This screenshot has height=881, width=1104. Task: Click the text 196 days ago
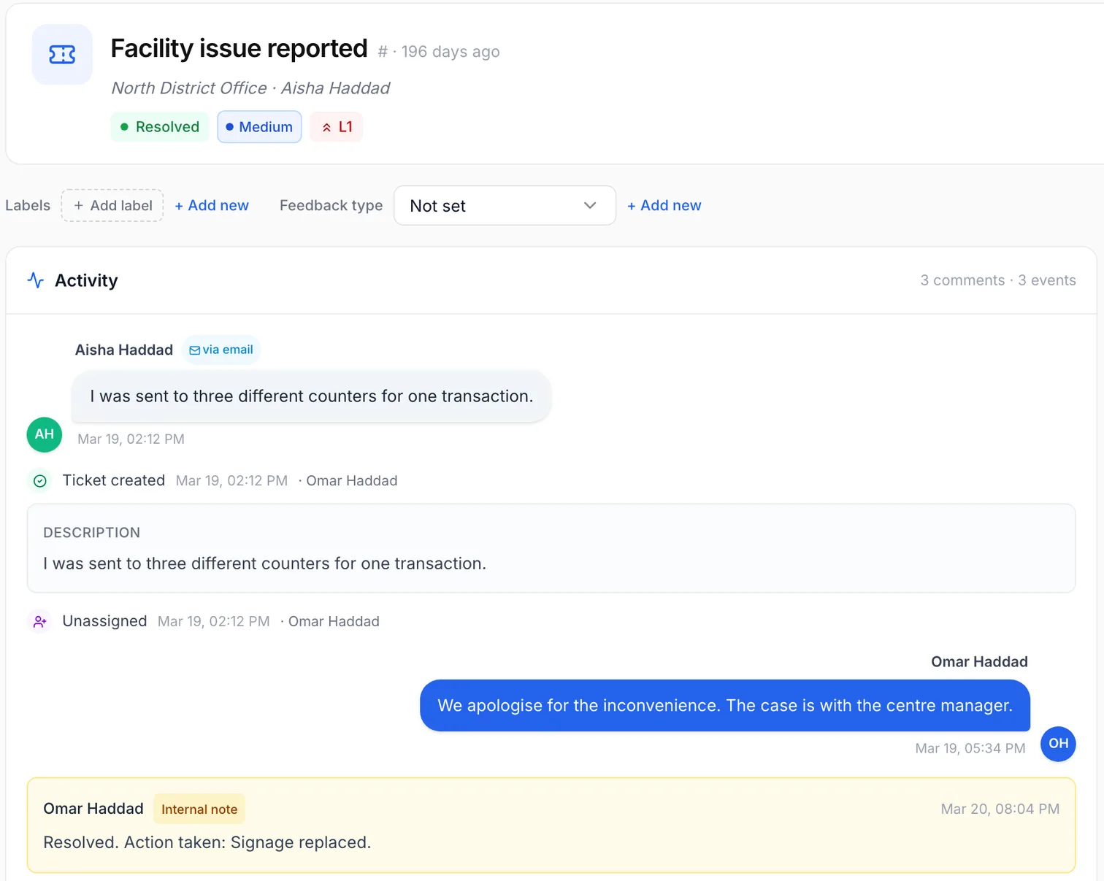(451, 52)
